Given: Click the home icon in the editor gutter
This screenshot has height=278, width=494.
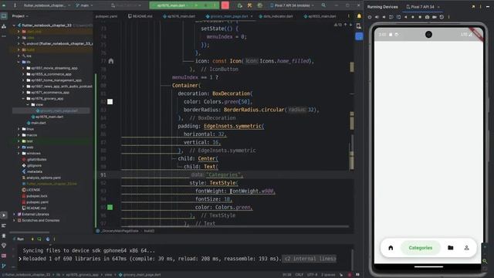Looking at the screenshot, I should [x=111, y=61].
